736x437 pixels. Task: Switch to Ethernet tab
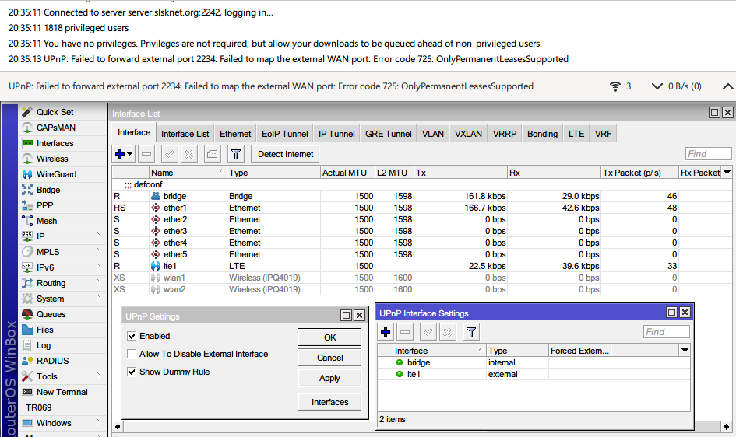235,134
